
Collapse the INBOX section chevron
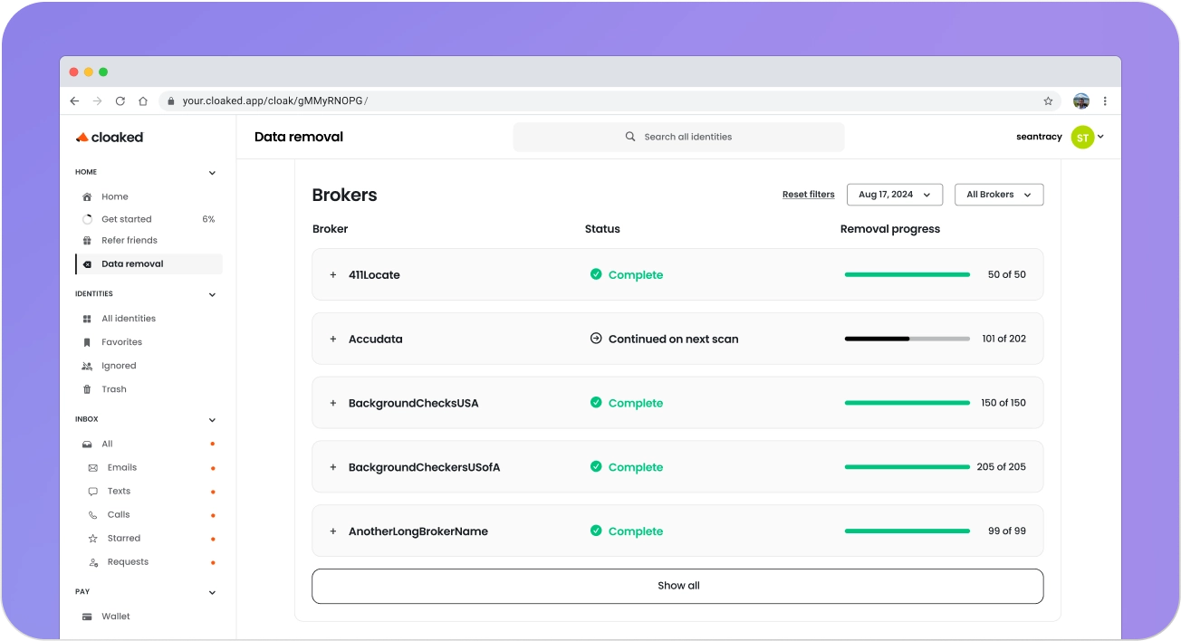click(x=212, y=419)
